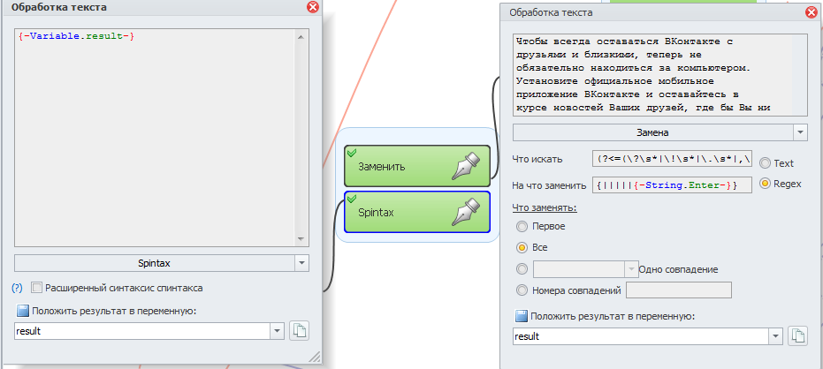The height and width of the screenshot is (369, 823).
Task: Enable Расширенный синтаксис спинтакса checkbox
Action: 36,288
